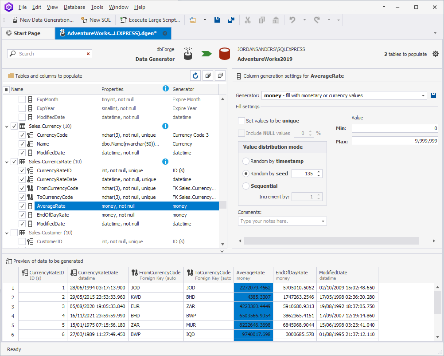The height and width of the screenshot is (356, 444).
Task: Click the Properties column info icon
Action: 166,89
